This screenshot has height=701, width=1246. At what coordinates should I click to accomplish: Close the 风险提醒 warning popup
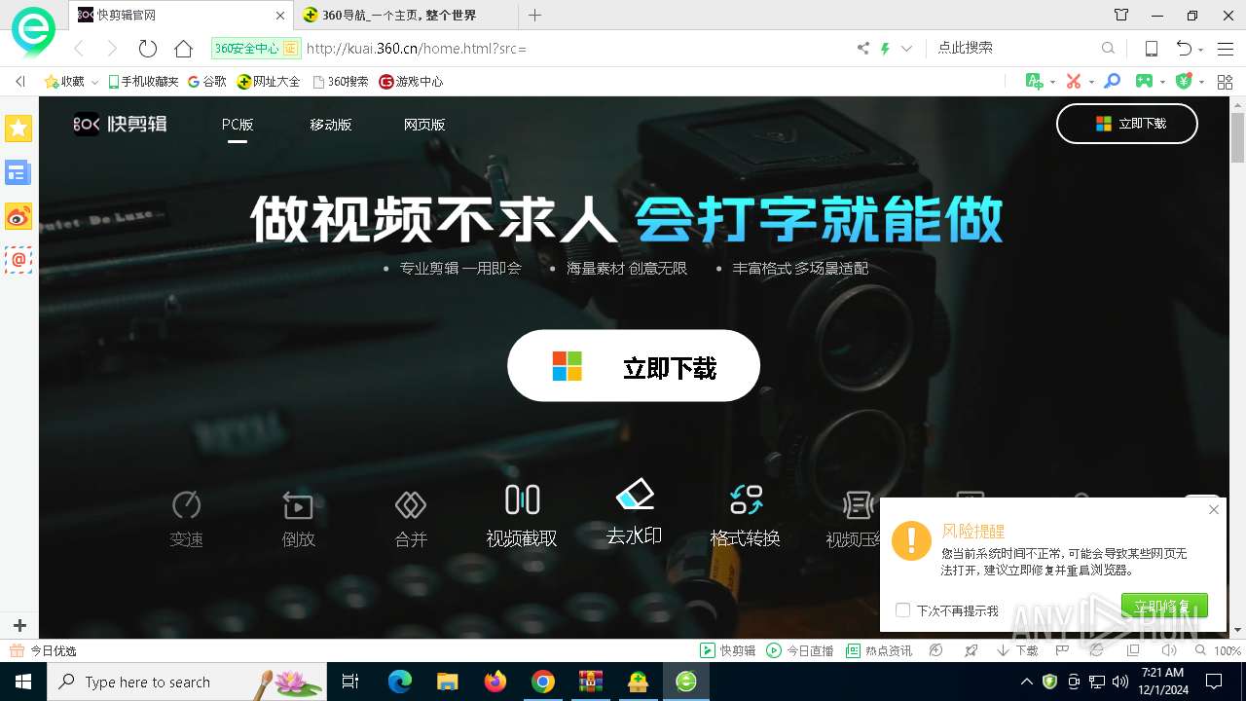click(x=1213, y=510)
